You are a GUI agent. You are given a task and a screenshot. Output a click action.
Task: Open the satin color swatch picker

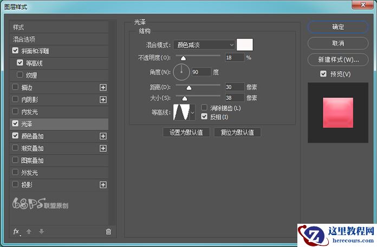[x=245, y=45]
